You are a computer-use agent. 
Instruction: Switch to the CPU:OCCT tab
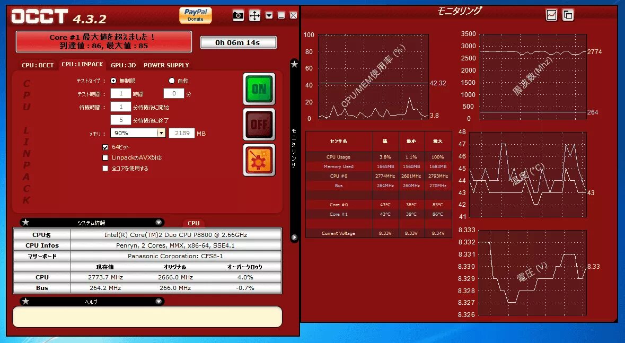click(38, 65)
